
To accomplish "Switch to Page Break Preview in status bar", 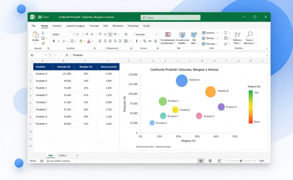I will (219, 161).
